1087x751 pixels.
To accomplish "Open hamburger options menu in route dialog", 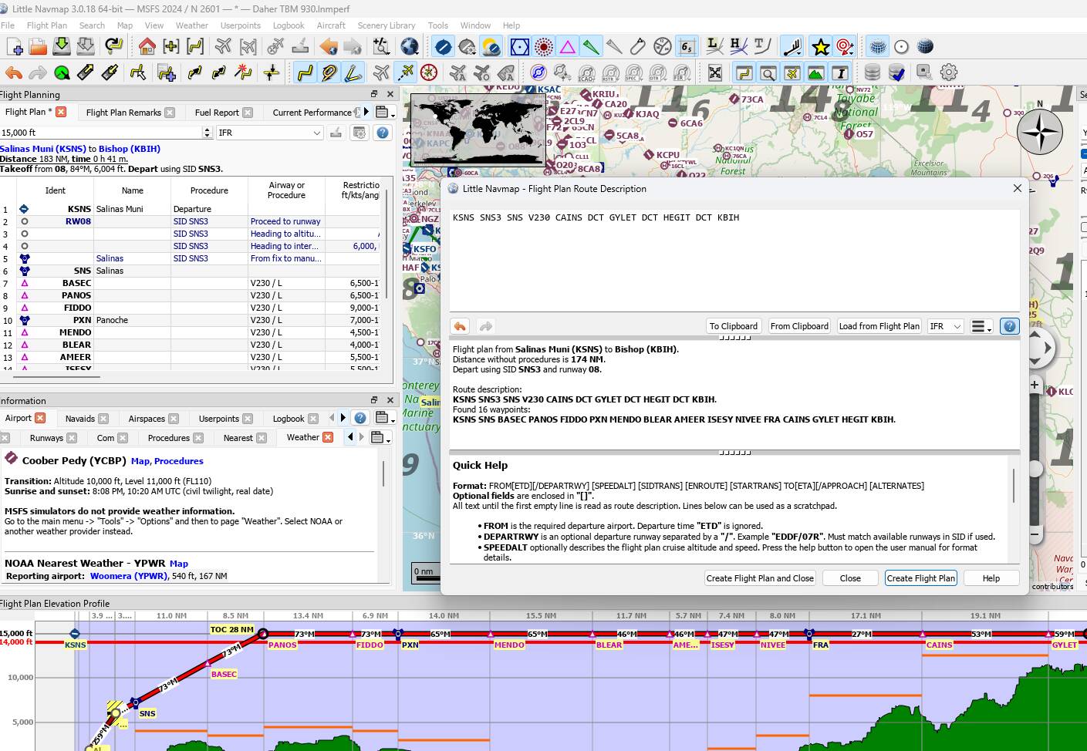I will 980,326.
